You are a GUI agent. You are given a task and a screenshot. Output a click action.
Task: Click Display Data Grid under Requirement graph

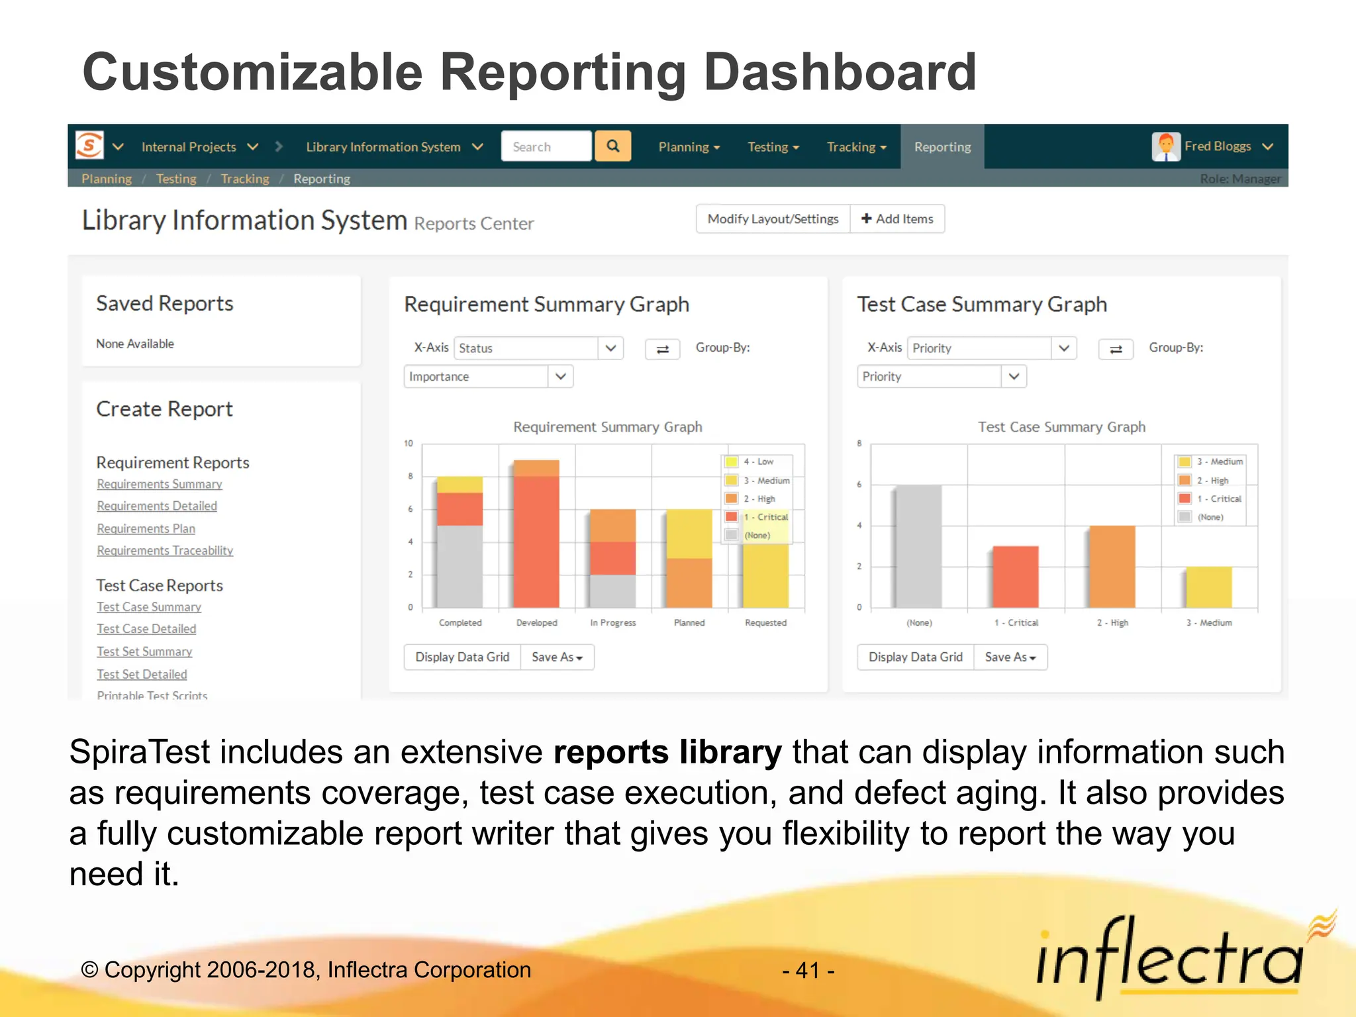point(462,657)
